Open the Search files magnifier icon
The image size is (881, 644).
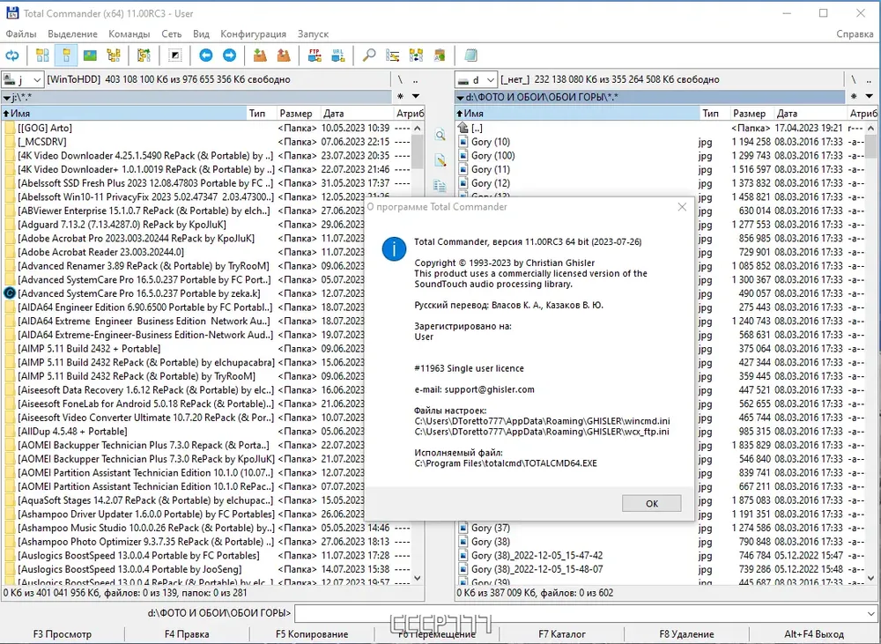pyautogui.click(x=369, y=56)
